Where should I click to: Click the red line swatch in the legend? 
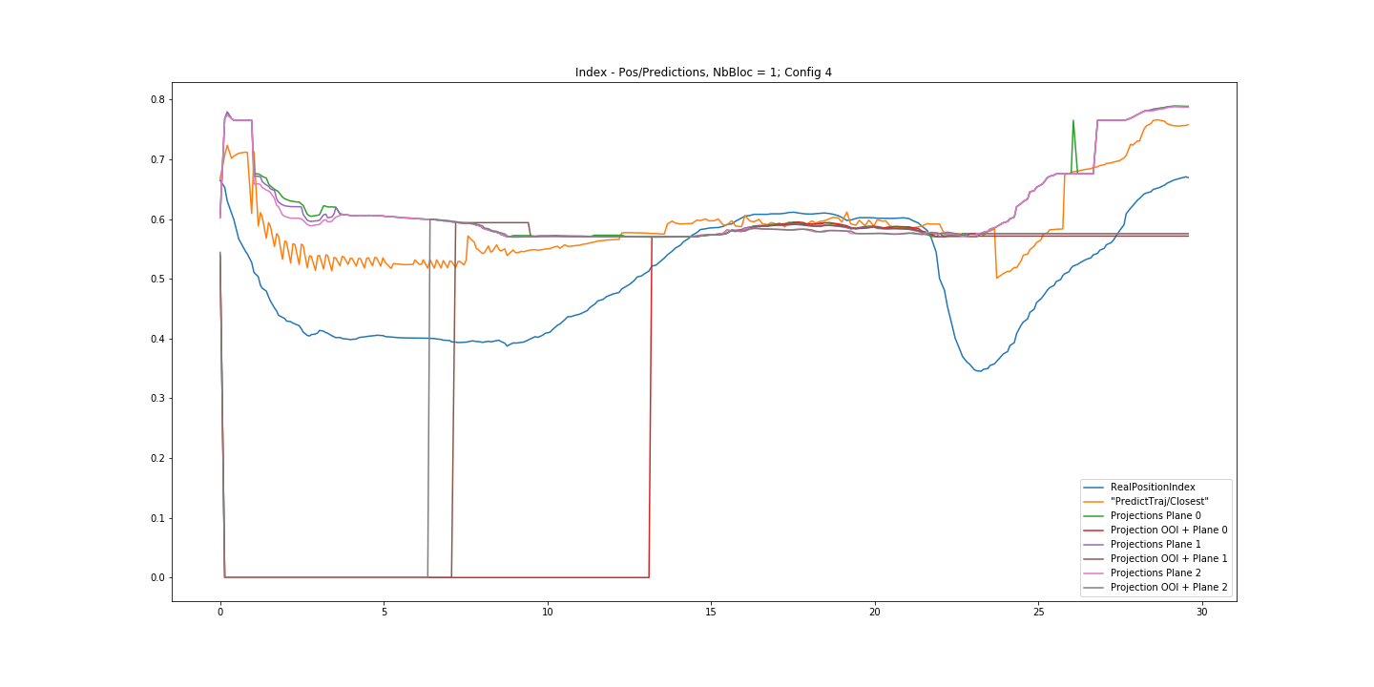1094,530
